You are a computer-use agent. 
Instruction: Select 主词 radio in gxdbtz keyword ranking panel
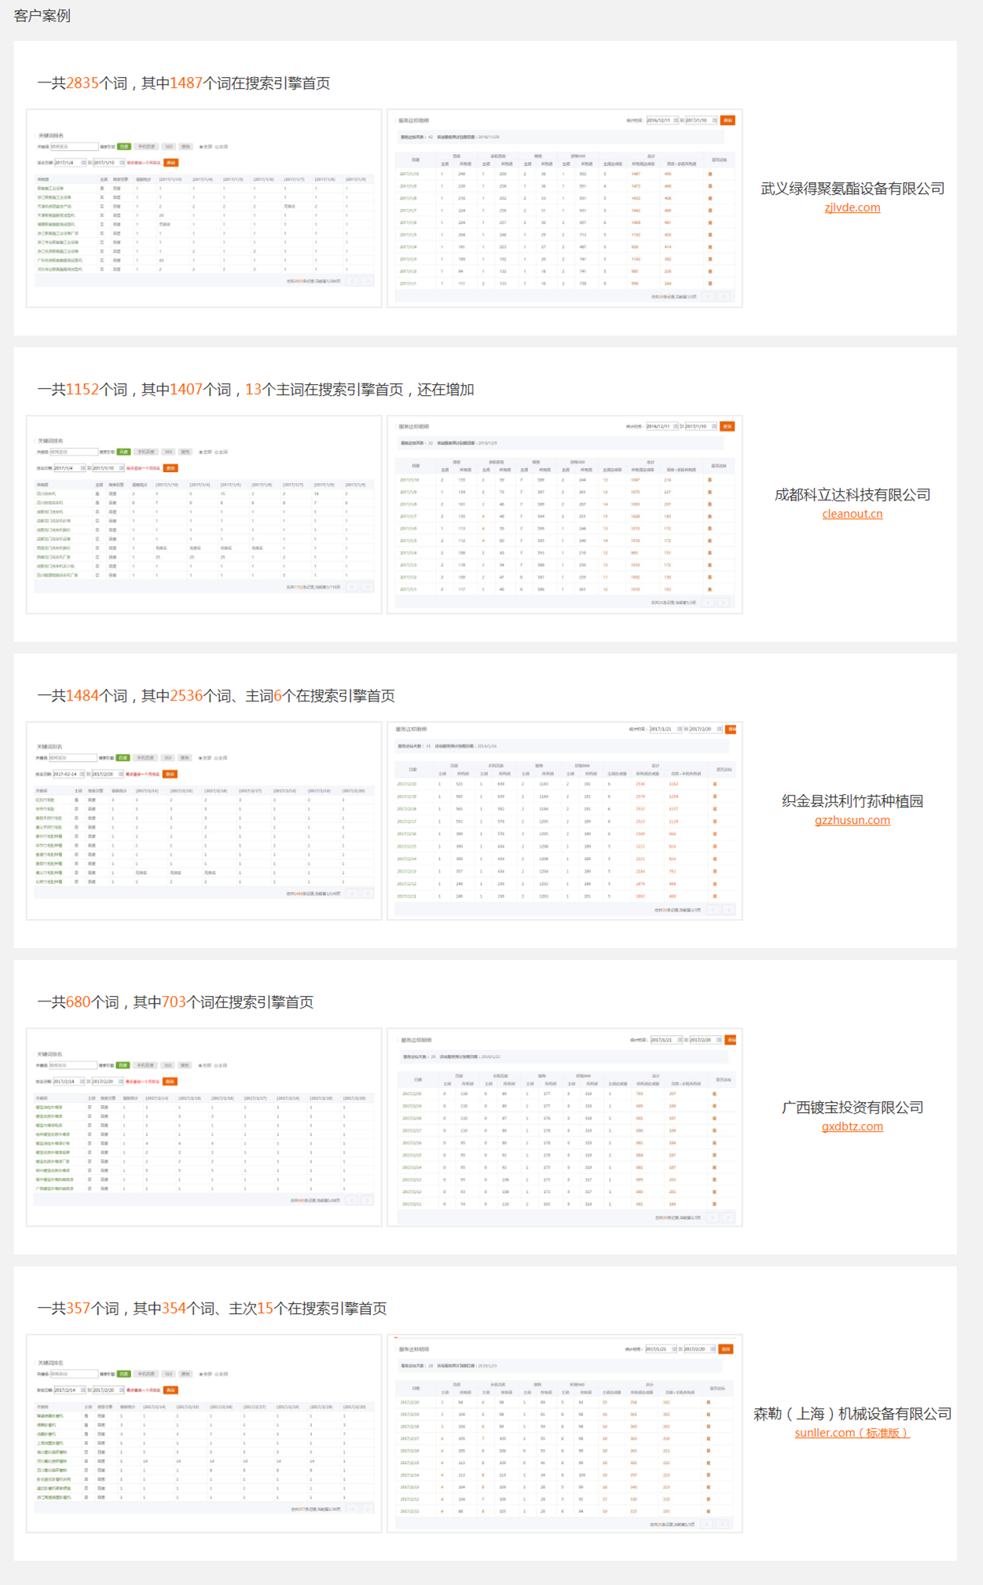tap(216, 1065)
